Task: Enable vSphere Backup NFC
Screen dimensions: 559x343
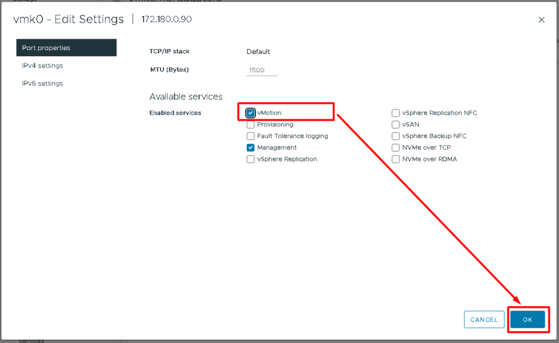Action: [x=395, y=136]
